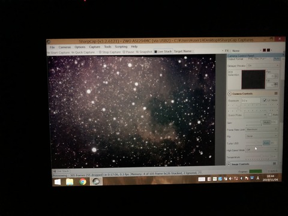Click the IME letter A indicator
Image resolution: width=288 pixels, height=216 pixels.
258,178
